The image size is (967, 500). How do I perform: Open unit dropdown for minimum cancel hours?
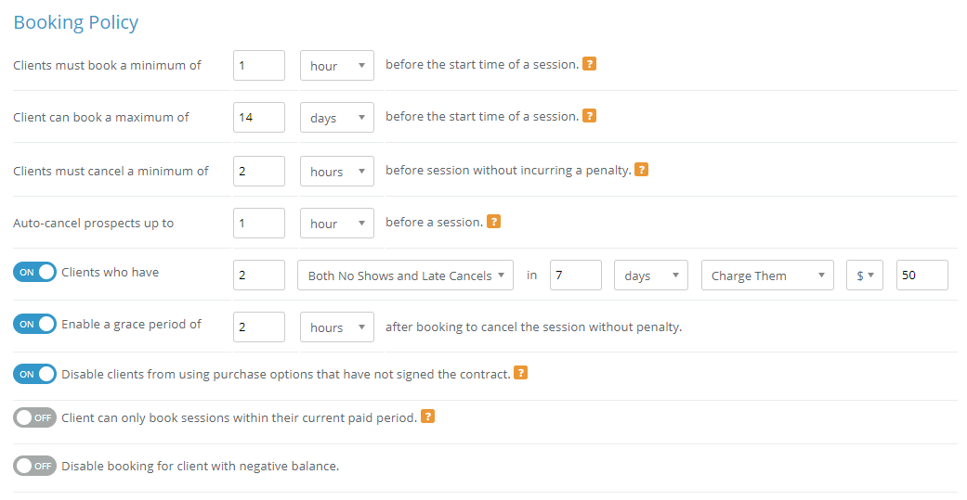point(336,172)
